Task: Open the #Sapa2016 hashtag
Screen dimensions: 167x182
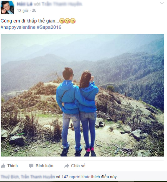Action: (49, 27)
